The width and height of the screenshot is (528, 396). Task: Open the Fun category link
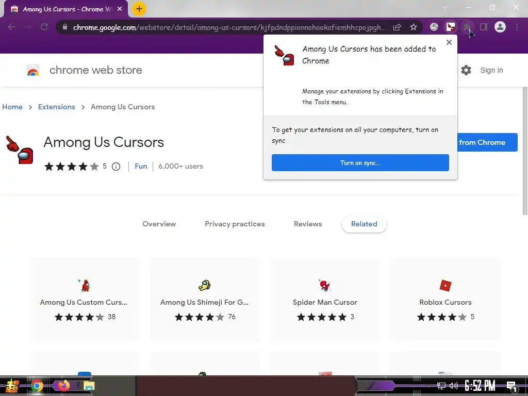pos(141,167)
